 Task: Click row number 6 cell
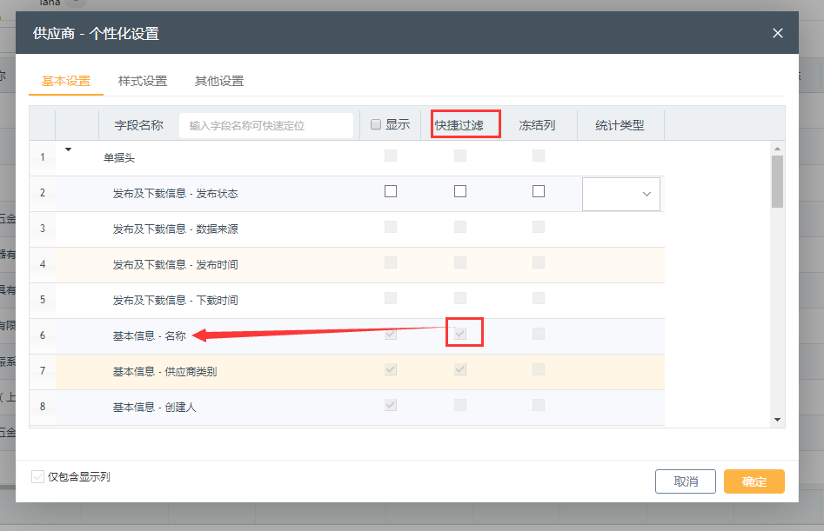click(x=43, y=335)
